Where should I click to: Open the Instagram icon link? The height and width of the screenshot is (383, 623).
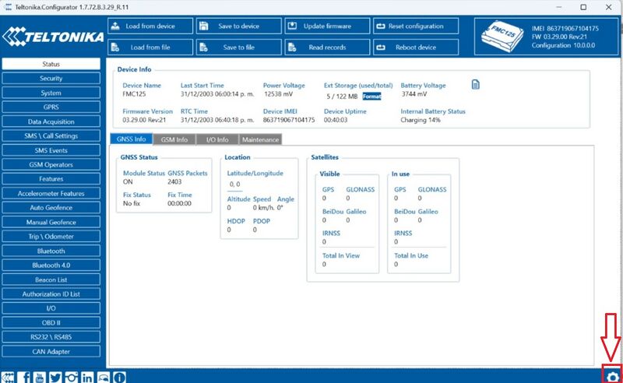point(71,377)
